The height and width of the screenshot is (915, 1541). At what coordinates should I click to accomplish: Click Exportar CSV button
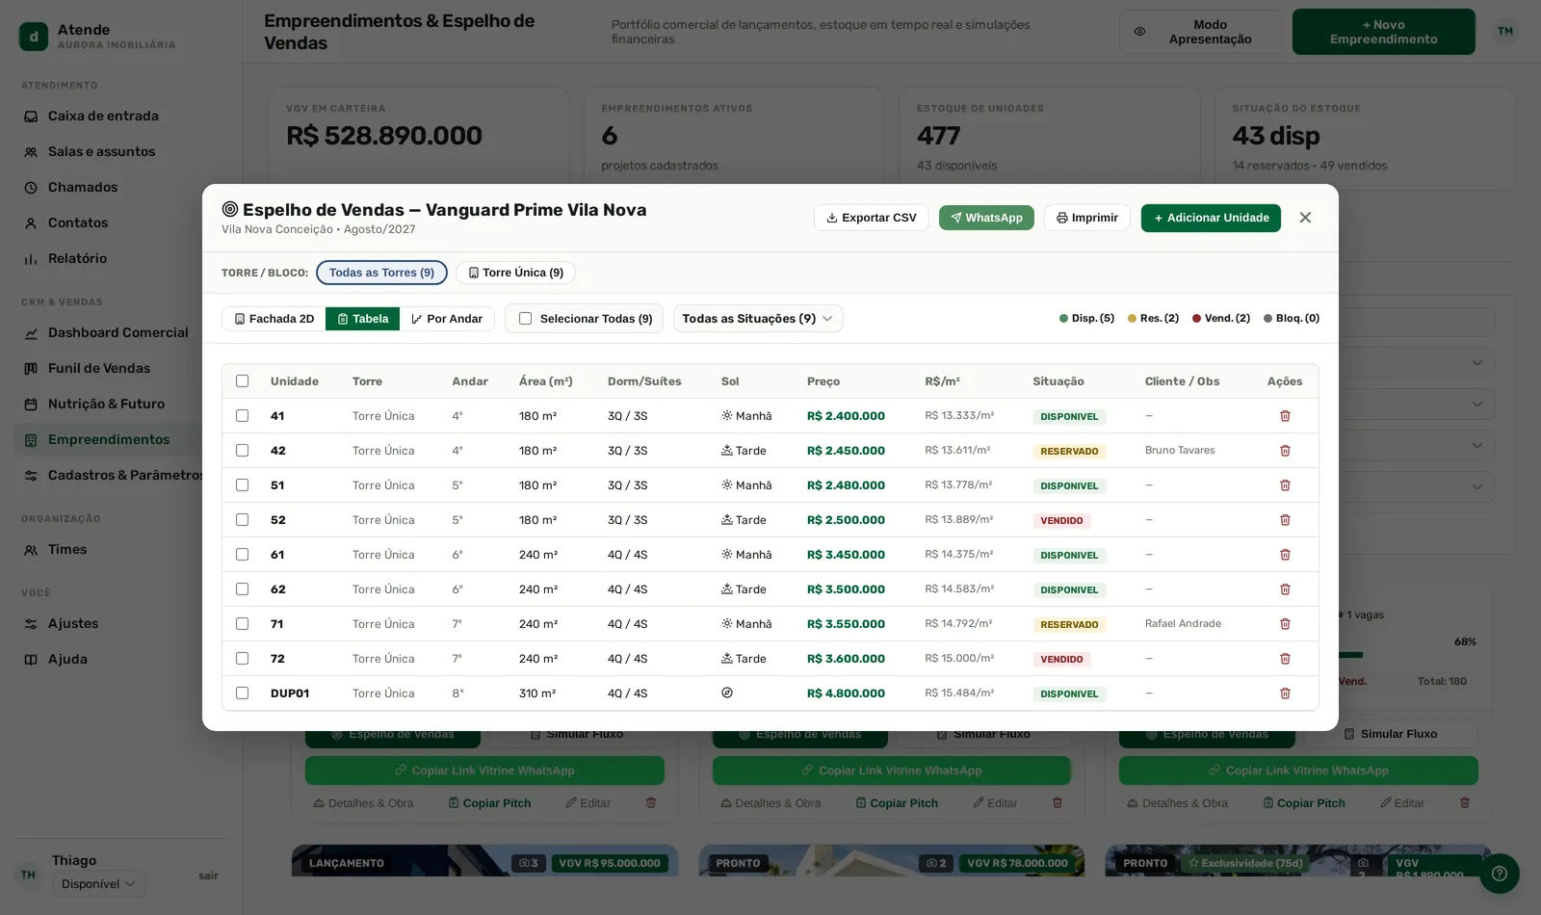click(x=872, y=218)
